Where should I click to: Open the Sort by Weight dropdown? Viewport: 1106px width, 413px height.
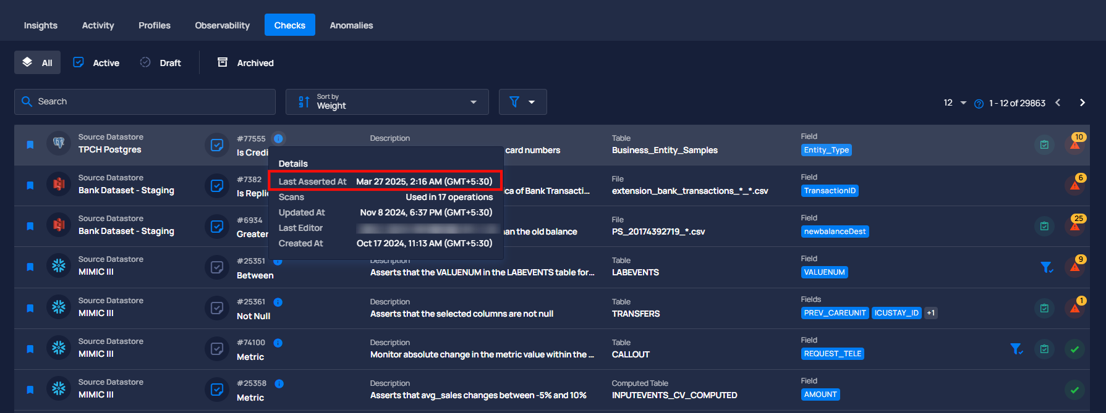387,102
